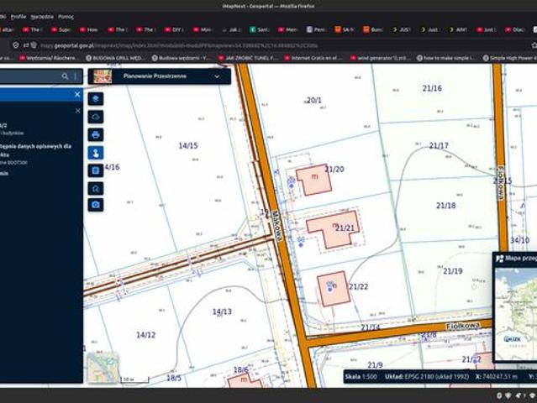537x403 pixels.
Task: Click the cloud services icon
Action: click(x=96, y=117)
